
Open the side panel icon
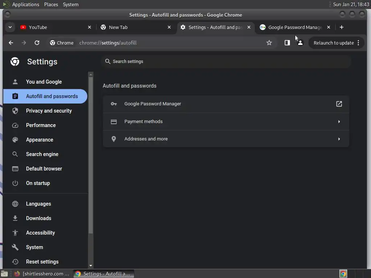(x=287, y=43)
